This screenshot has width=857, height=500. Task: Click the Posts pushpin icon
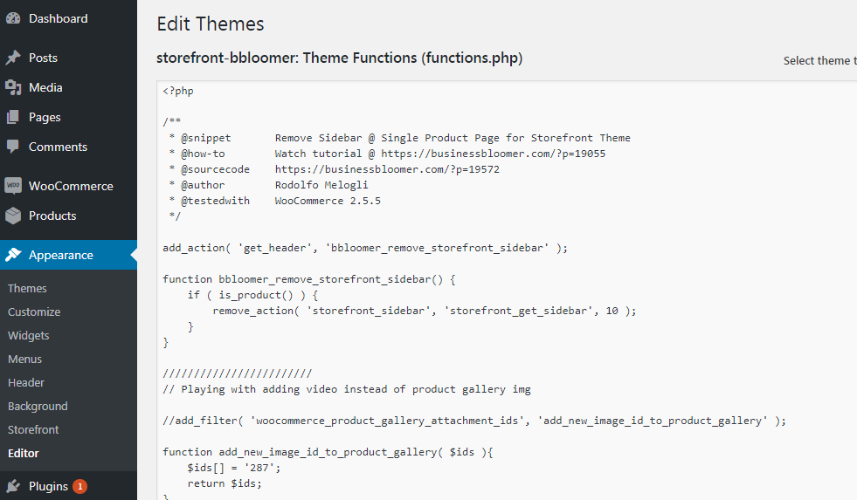[x=13, y=58]
